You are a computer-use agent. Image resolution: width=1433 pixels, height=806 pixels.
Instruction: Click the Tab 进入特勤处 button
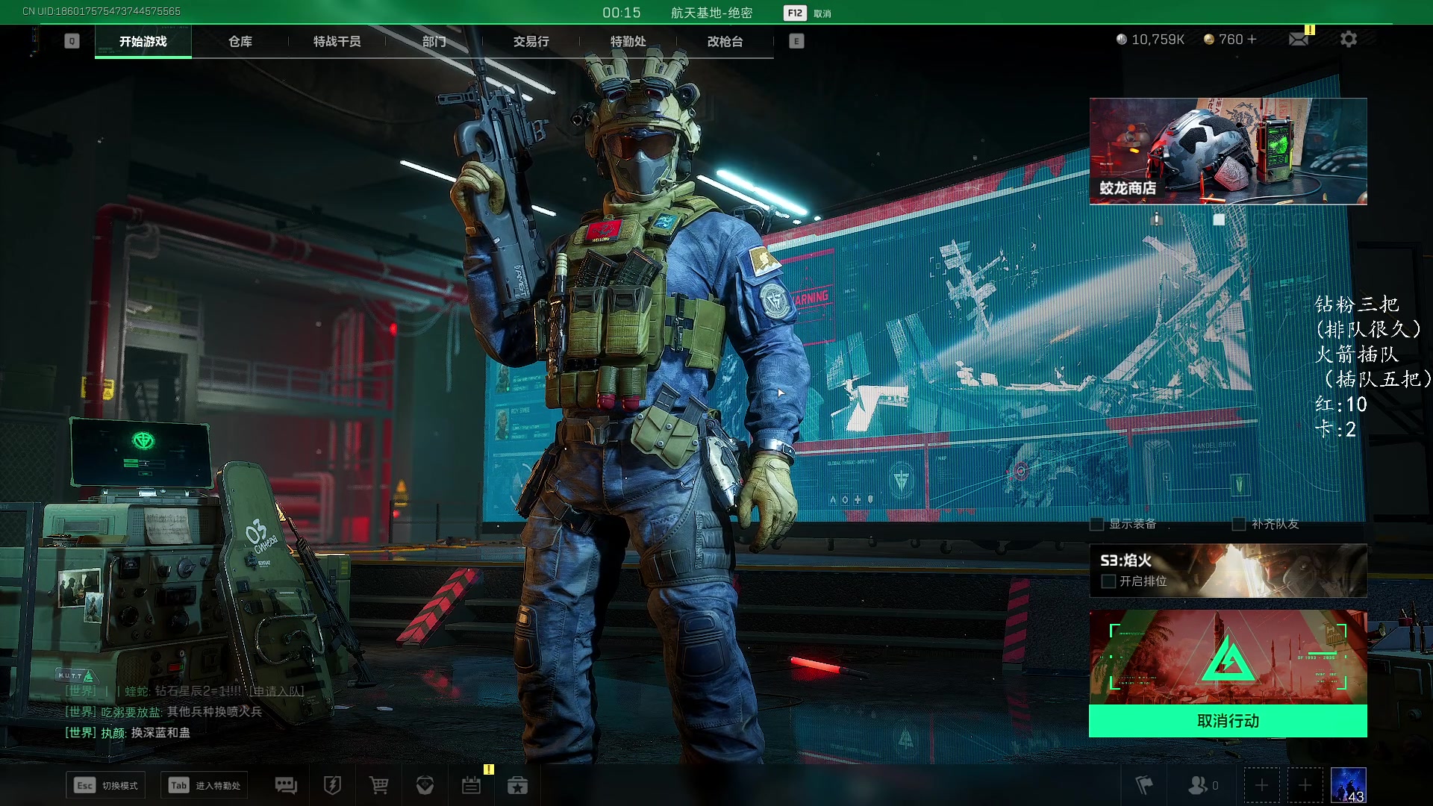pos(204,785)
